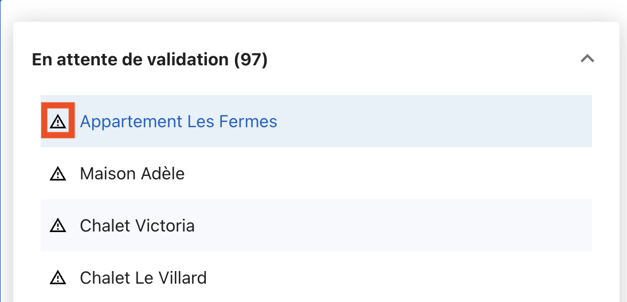627x302 pixels.
Task: Click the word Villard in the list
Action: tap(179, 278)
